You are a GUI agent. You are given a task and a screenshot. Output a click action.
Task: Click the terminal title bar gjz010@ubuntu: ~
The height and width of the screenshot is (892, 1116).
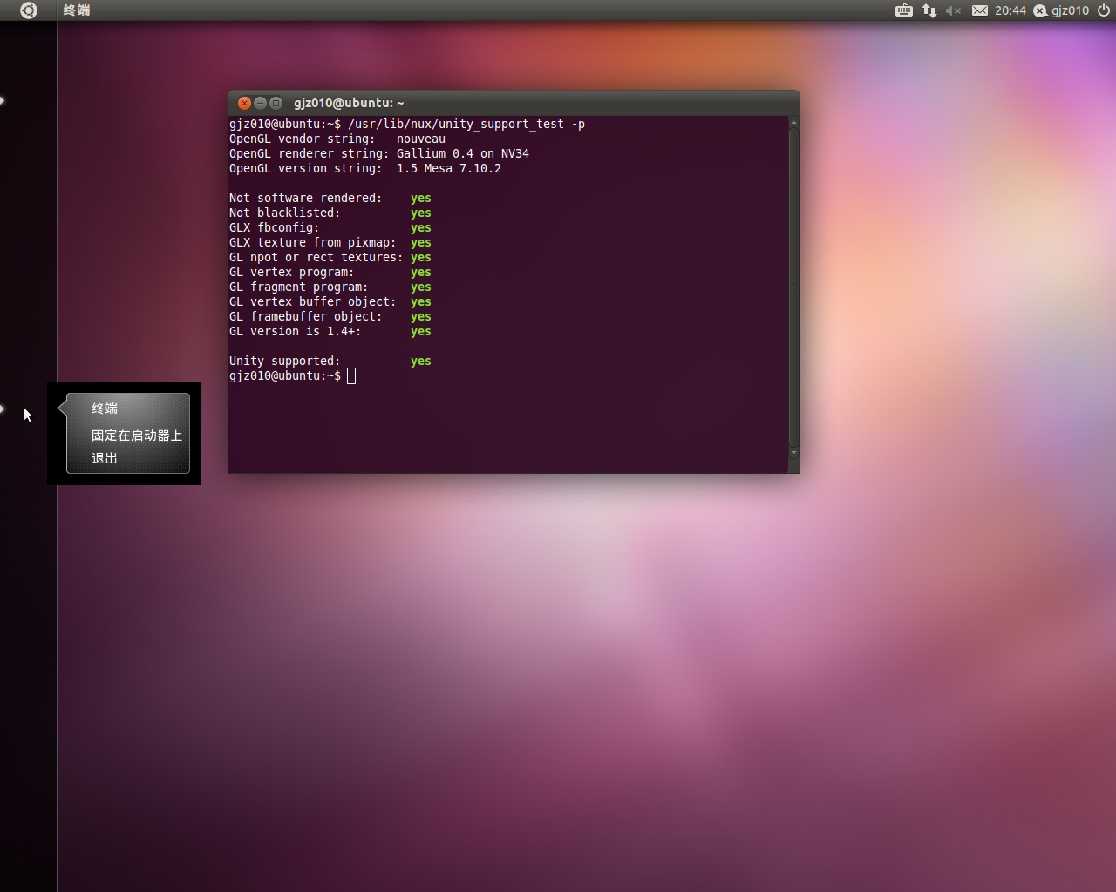514,103
